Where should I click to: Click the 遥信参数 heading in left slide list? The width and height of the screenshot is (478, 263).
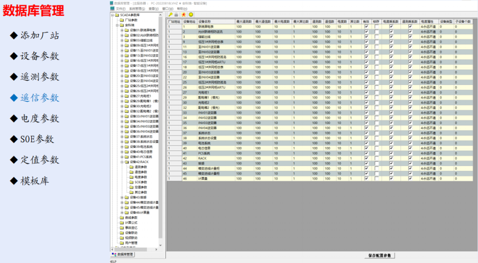(40, 98)
